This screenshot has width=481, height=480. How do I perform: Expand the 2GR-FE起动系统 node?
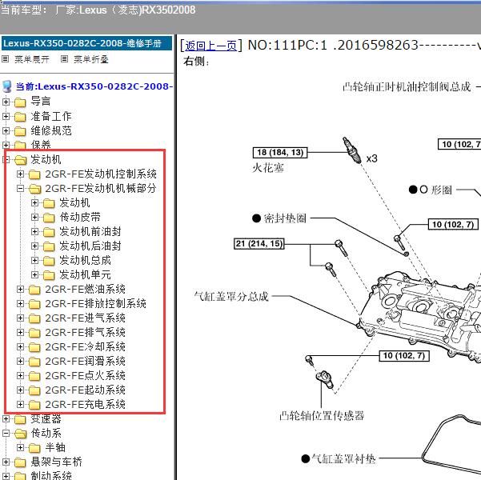[20, 390]
